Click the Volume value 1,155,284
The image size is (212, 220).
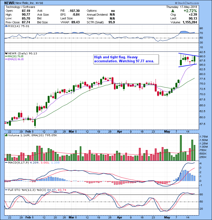(x=190, y=22)
